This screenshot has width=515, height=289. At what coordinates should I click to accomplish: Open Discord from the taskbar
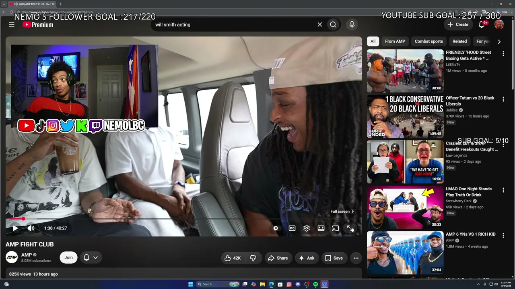pos(298,284)
